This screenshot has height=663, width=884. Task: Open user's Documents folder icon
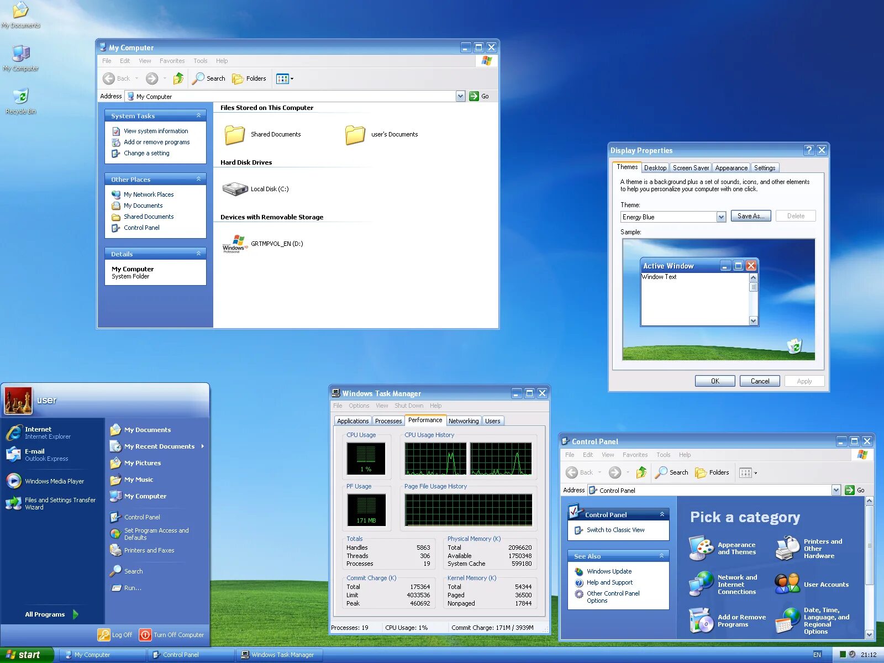pos(355,134)
